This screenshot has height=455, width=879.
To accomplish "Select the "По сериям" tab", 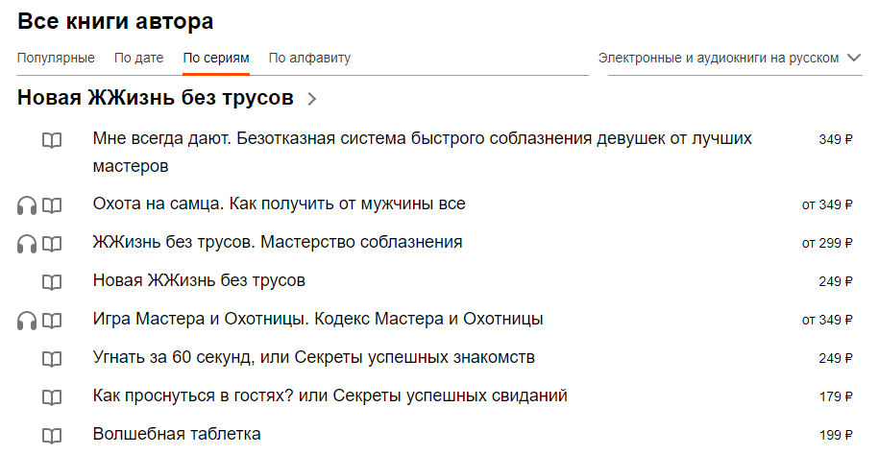I will [x=216, y=58].
